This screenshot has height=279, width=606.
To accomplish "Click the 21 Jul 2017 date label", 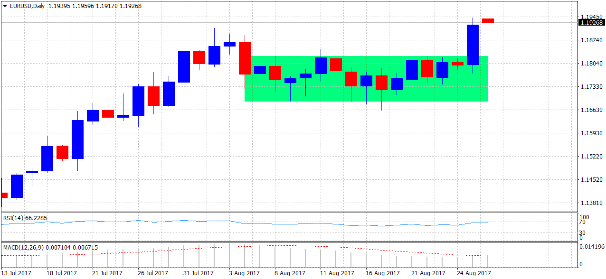I will click(x=107, y=273).
